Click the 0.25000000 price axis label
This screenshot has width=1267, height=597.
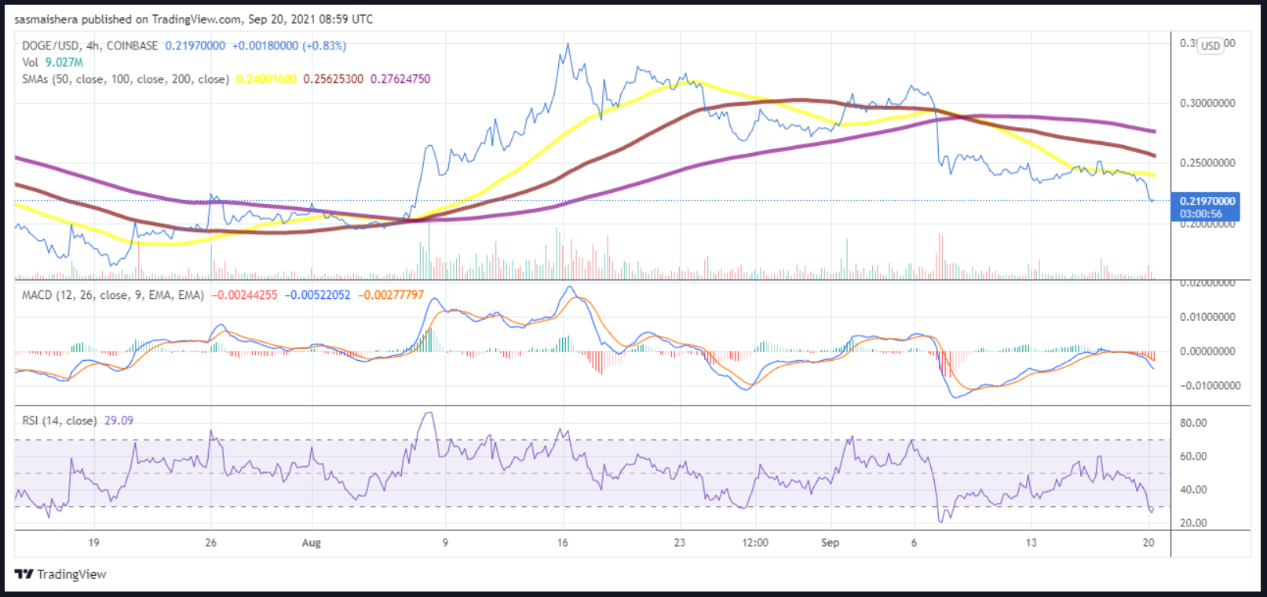pyautogui.click(x=1207, y=163)
